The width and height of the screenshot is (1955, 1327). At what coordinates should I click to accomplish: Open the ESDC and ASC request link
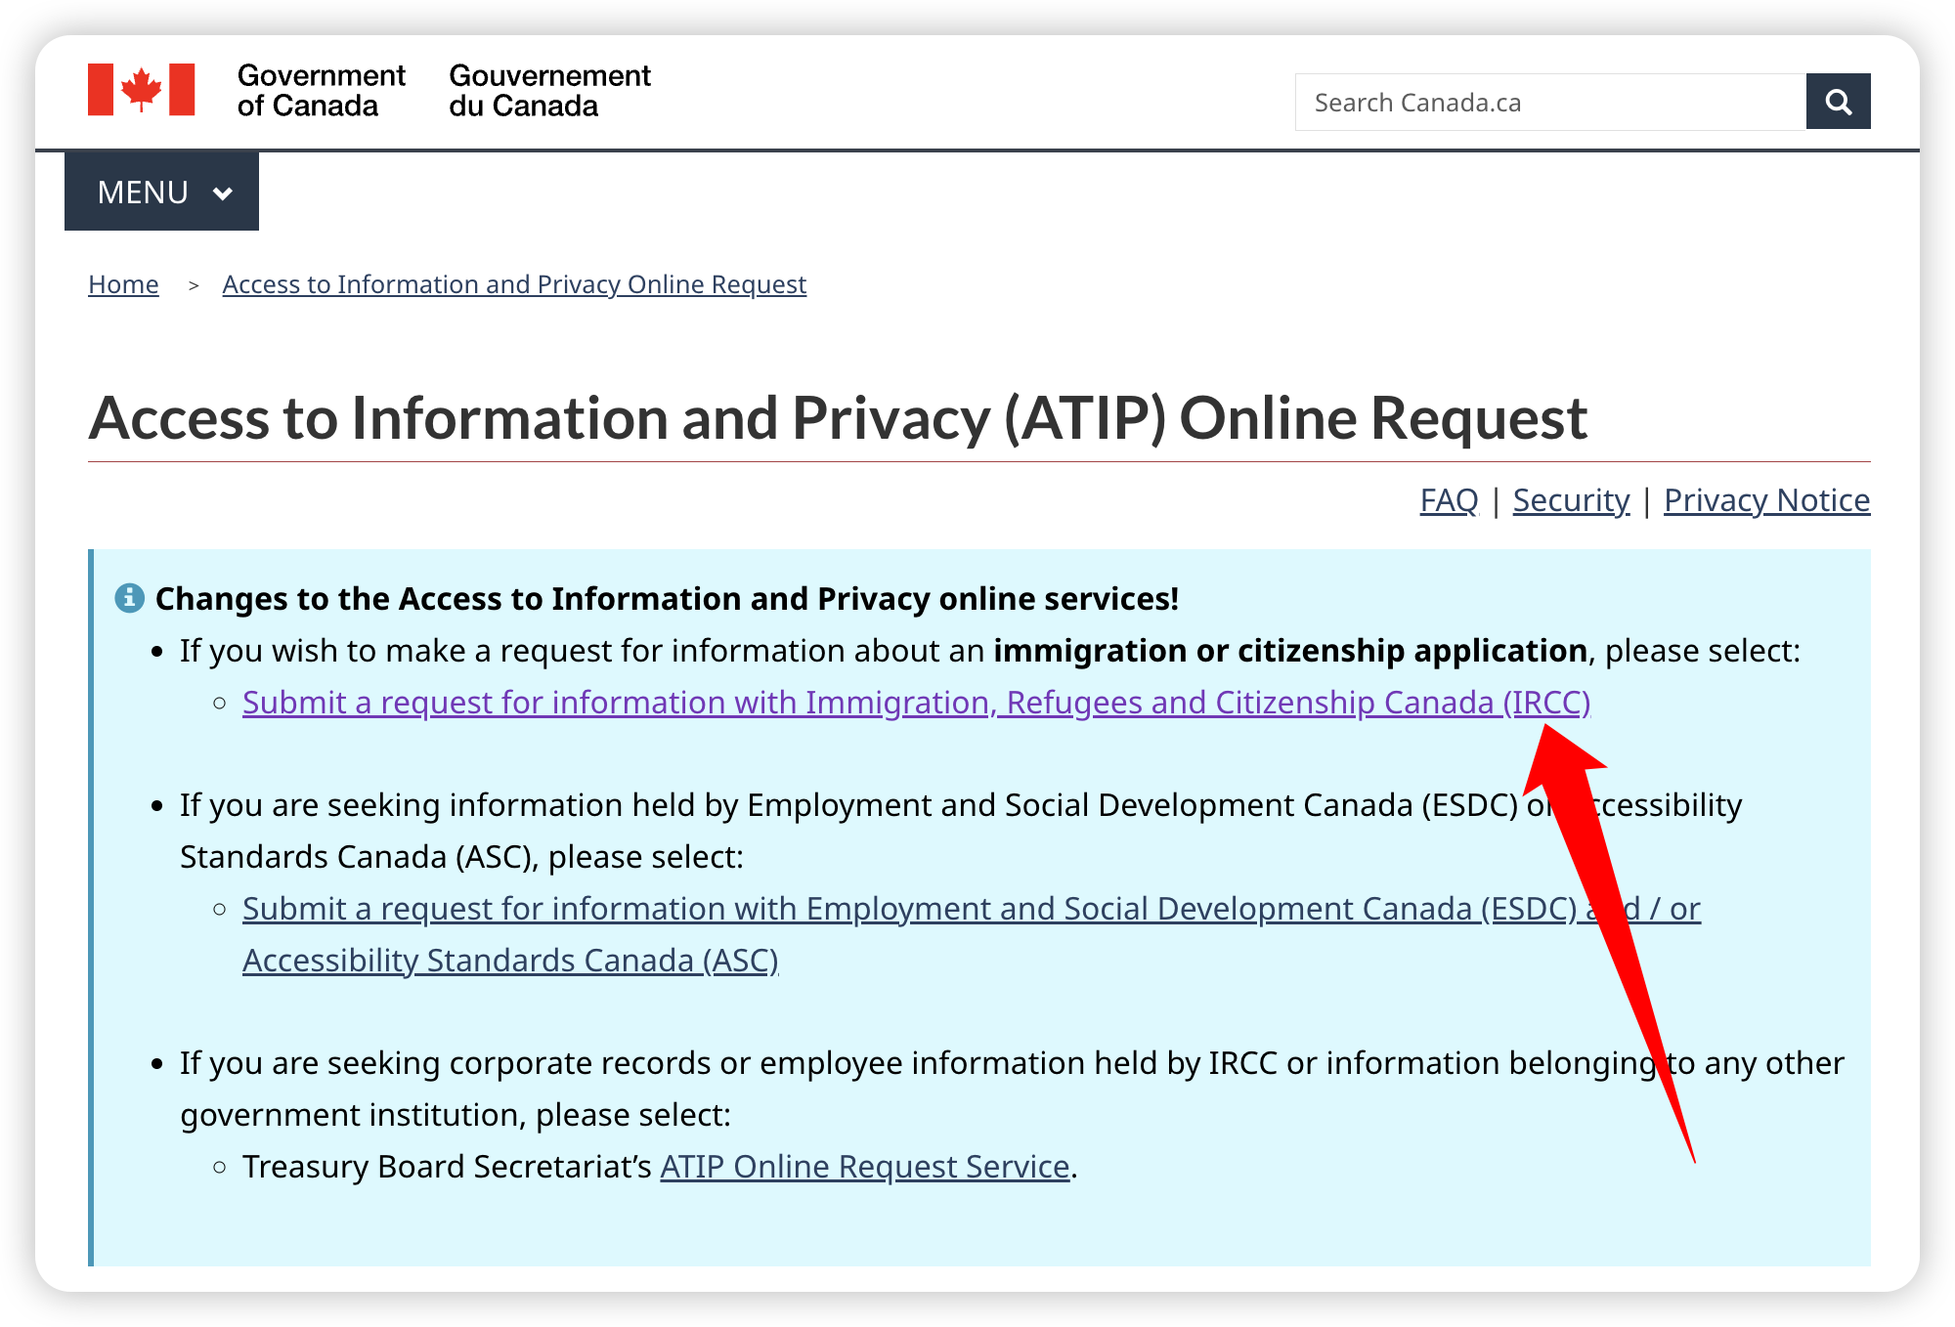[972, 934]
